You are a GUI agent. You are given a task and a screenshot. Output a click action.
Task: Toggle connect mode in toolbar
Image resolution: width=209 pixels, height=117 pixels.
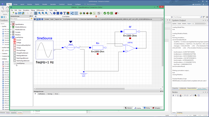pos(72,13)
